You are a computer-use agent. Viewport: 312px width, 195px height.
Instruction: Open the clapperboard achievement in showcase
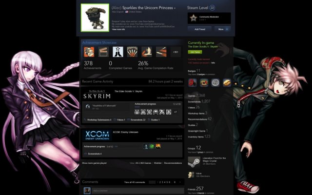(103, 52)
